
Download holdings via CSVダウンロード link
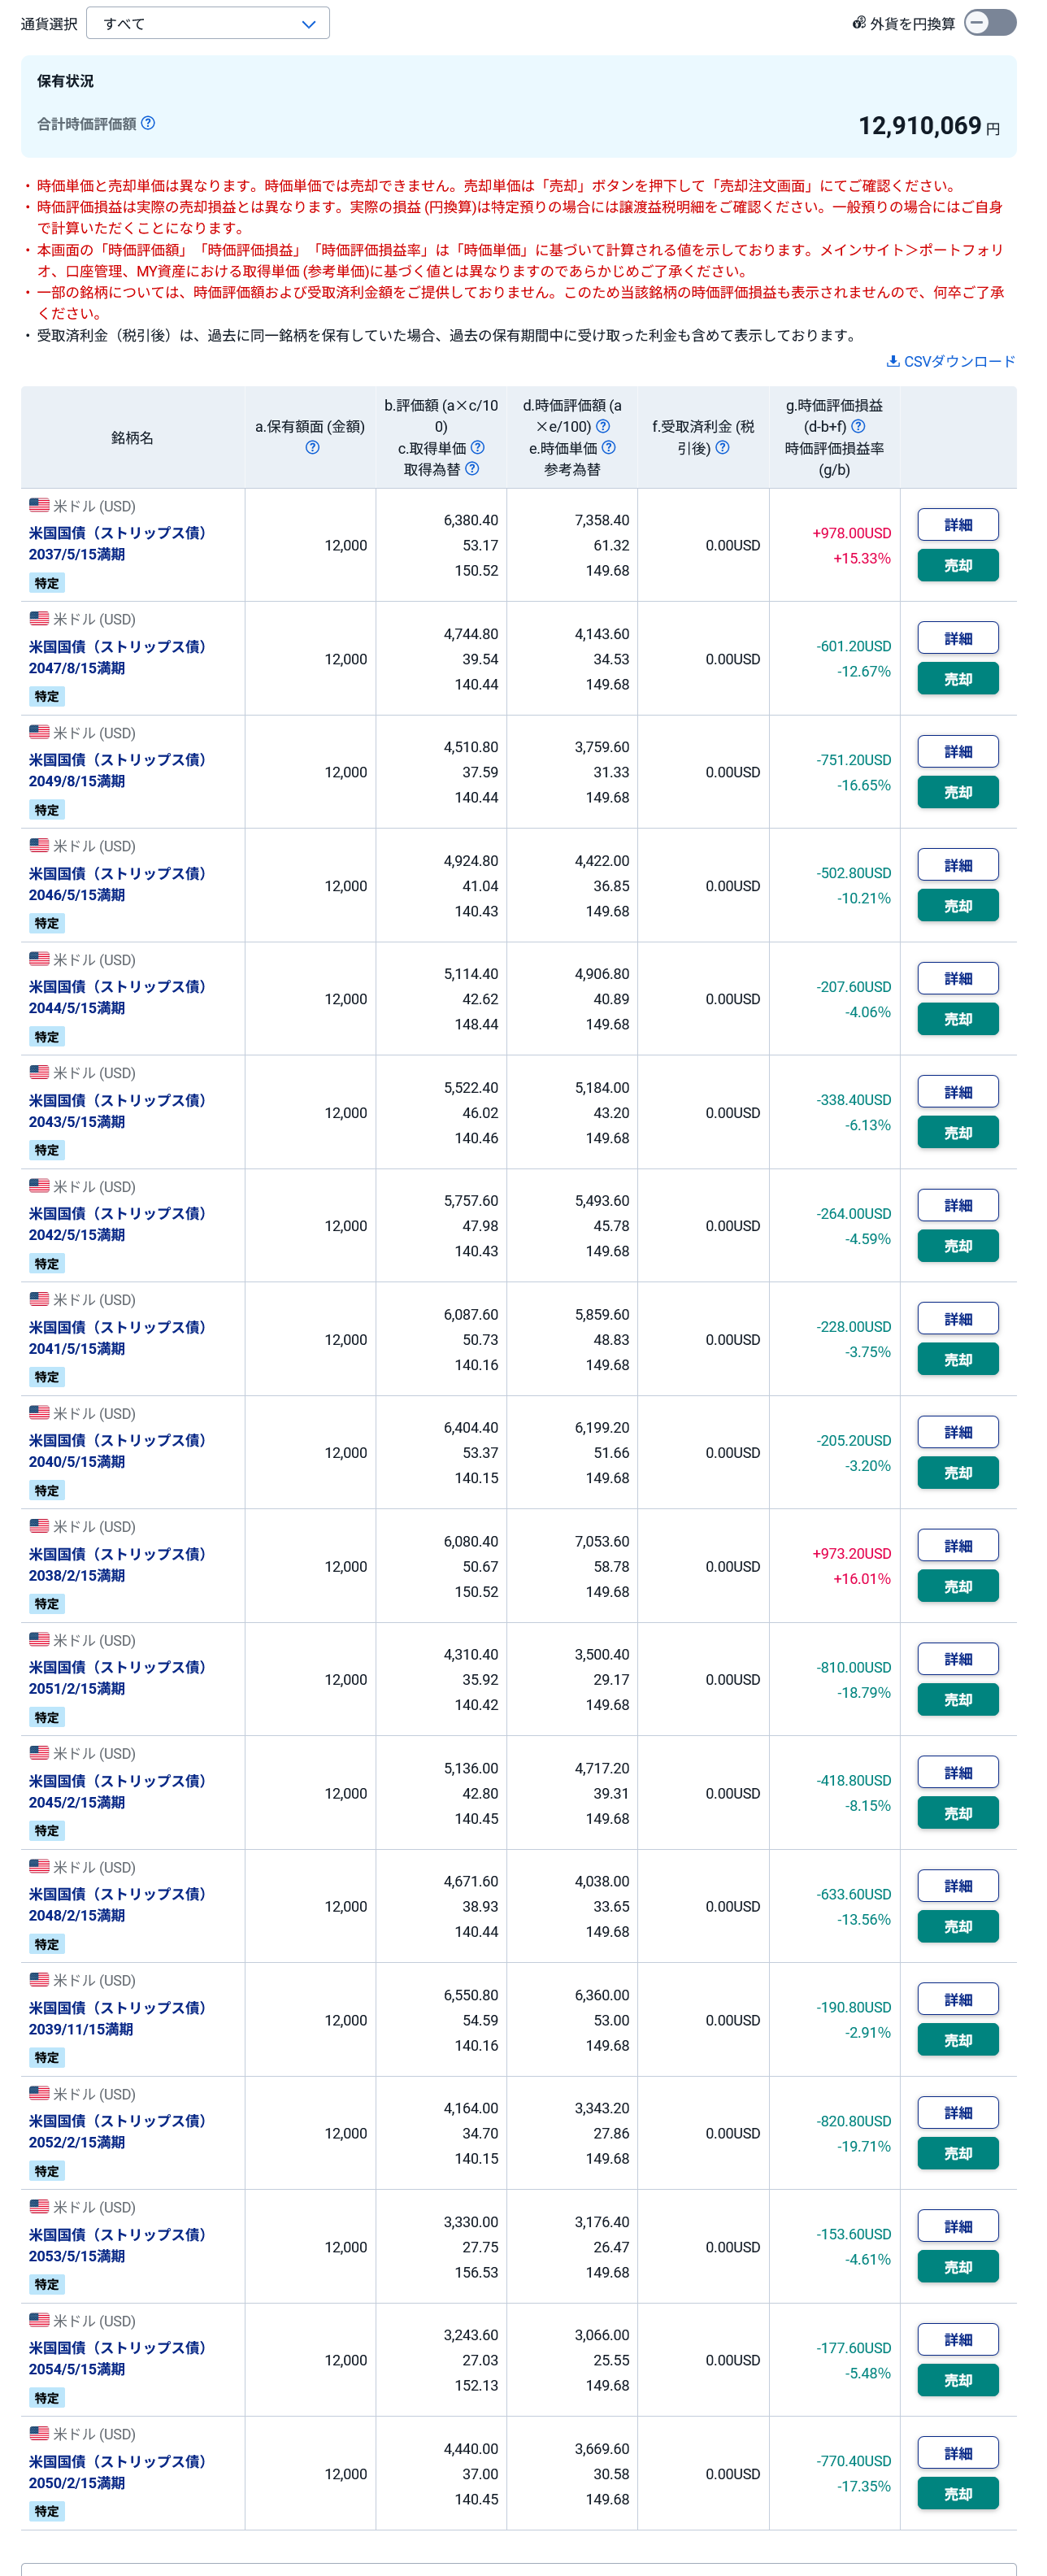click(x=951, y=362)
